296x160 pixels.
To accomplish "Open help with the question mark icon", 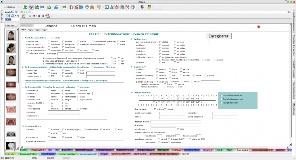I will coord(133,7).
